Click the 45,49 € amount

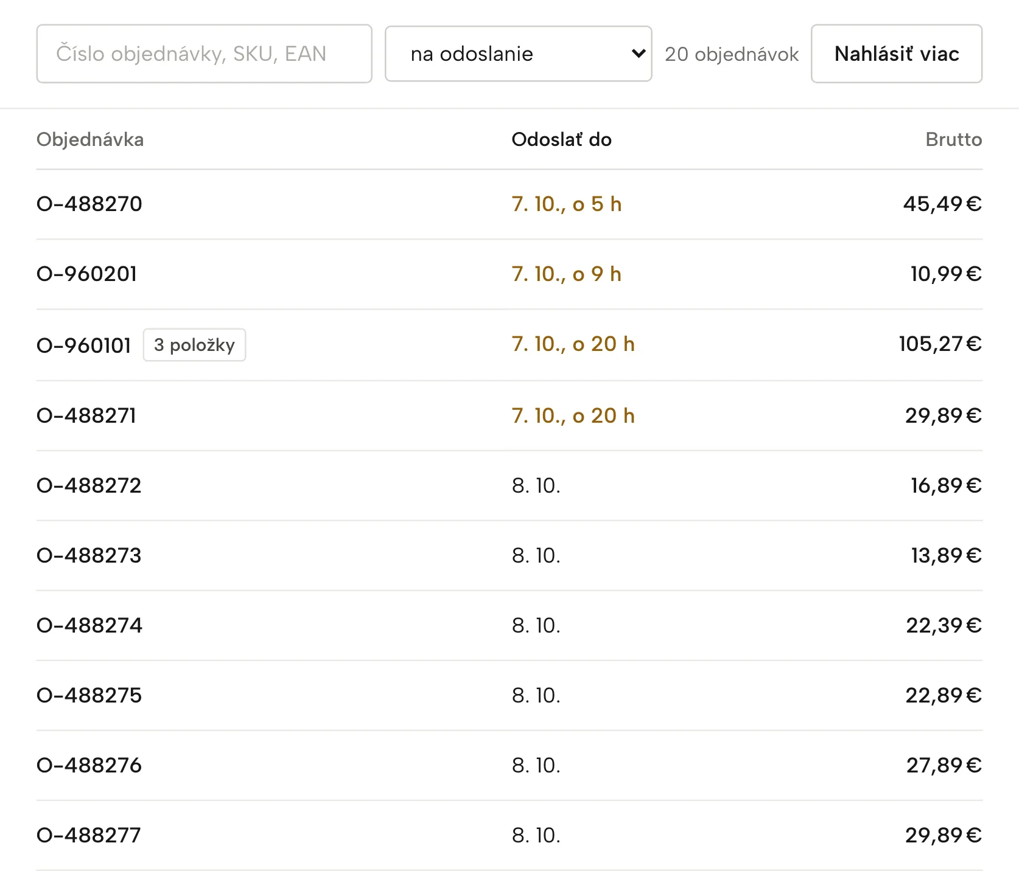[x=942, y=204]
